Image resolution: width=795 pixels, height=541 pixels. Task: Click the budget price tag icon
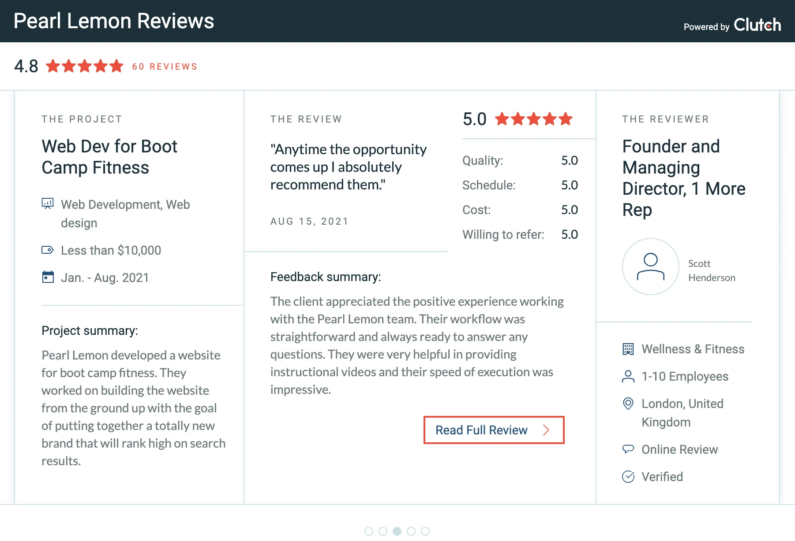coord(48,250)
